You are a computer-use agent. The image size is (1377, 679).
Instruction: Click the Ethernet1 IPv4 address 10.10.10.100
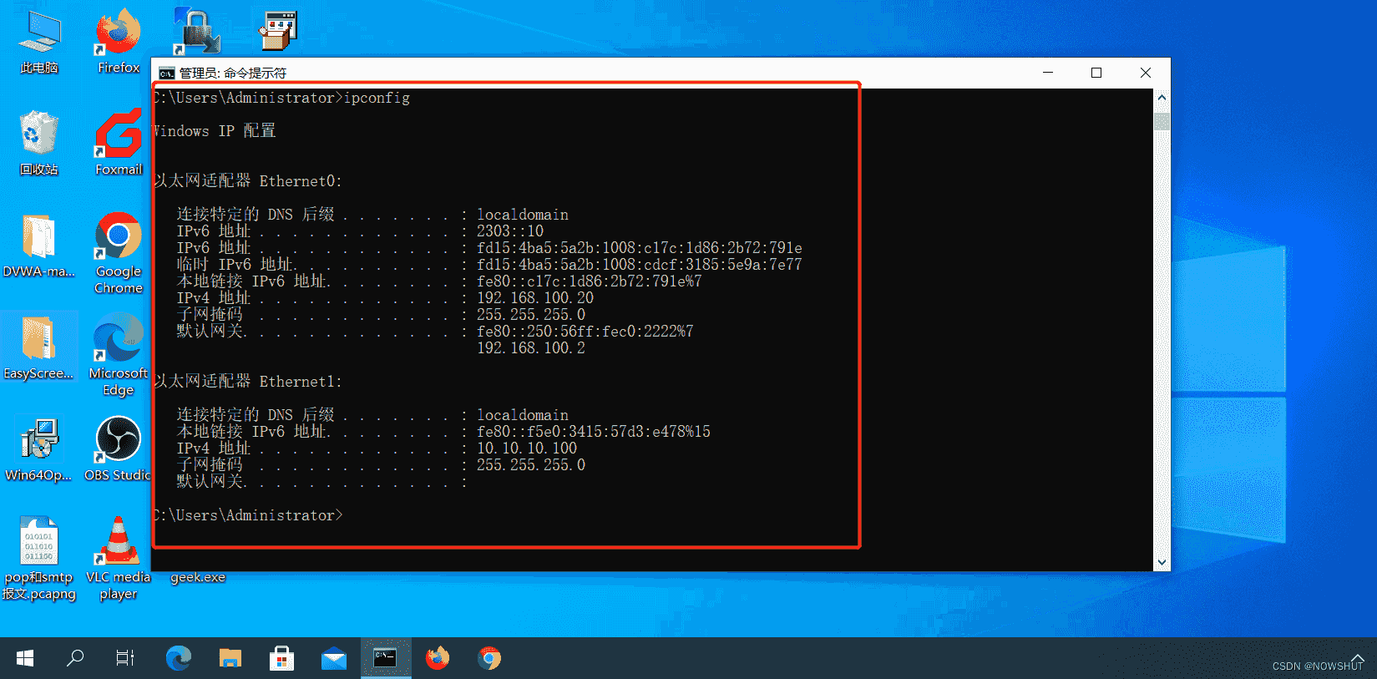point(527,448)
